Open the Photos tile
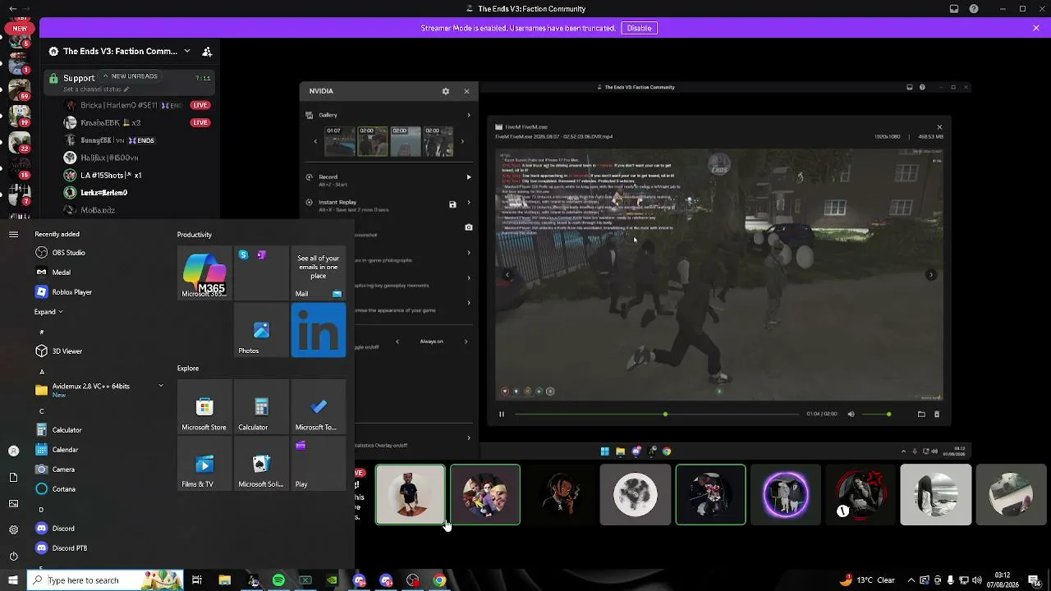The image size is (1051, 591). pyautogui.click(x=261, y=330)
